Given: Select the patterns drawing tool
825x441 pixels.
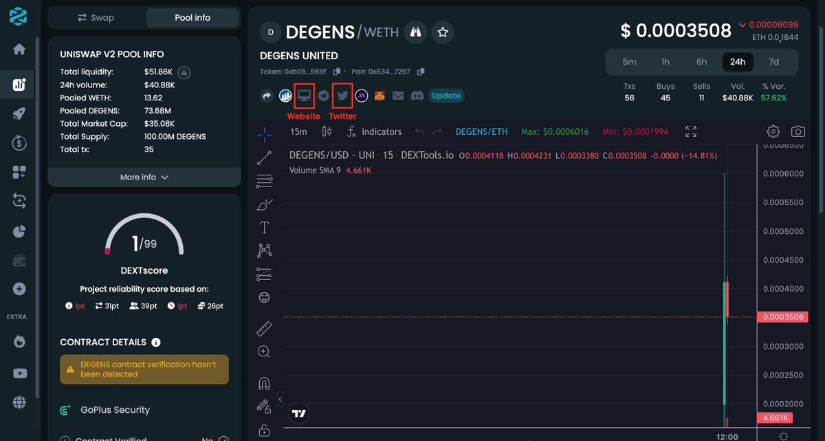Looking at the screenshot, I should 264,250.
